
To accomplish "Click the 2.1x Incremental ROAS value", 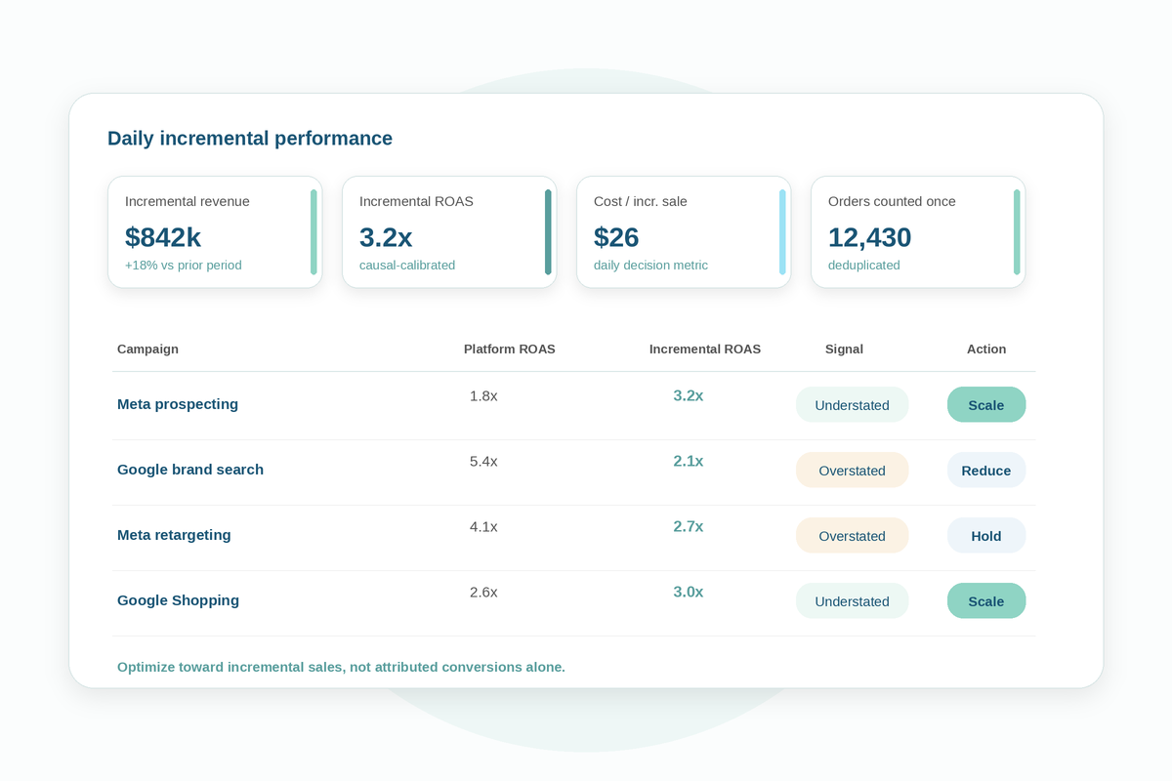I will (689, 461).
